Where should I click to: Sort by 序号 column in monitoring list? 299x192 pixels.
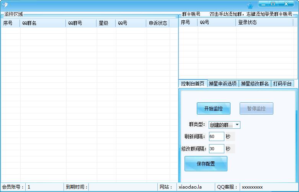point(10,23)
